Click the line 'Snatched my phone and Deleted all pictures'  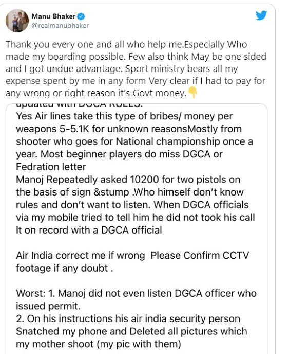131,331
